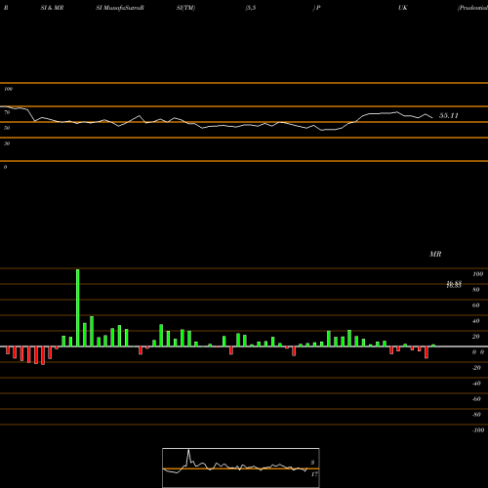Viewport: 488px width, 488px height.
Task: Open the mini overview chart thumbnail
Action: click(241, 468)
